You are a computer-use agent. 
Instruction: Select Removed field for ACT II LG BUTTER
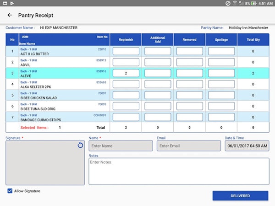pyautogui.click(x=190, y=51)
